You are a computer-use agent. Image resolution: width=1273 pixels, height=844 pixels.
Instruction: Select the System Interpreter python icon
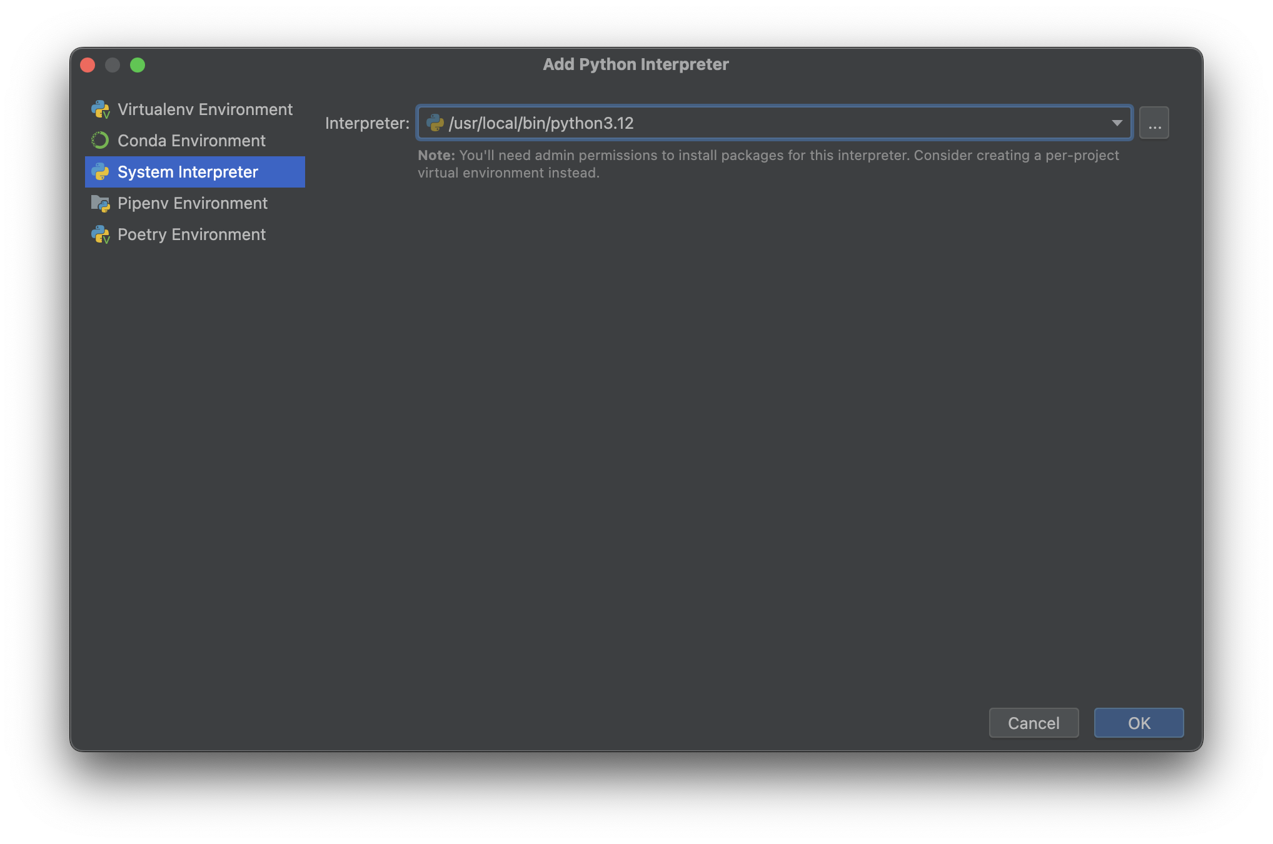101,171
